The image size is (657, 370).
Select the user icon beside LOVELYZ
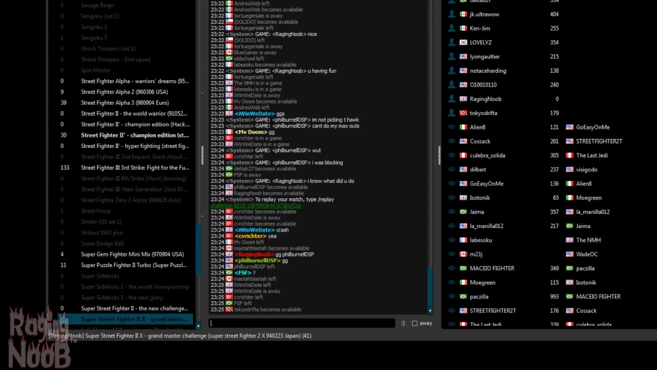tap(452, 43)
